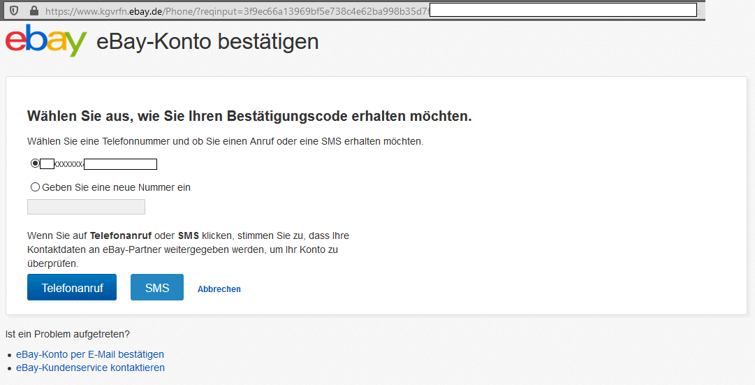Open 'eBay-Kundenservice kontaktieren' link

[x=91, y=368]
